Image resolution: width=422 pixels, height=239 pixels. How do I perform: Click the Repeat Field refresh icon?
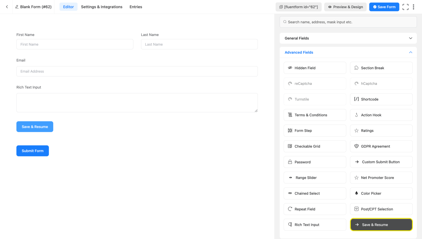290,209
